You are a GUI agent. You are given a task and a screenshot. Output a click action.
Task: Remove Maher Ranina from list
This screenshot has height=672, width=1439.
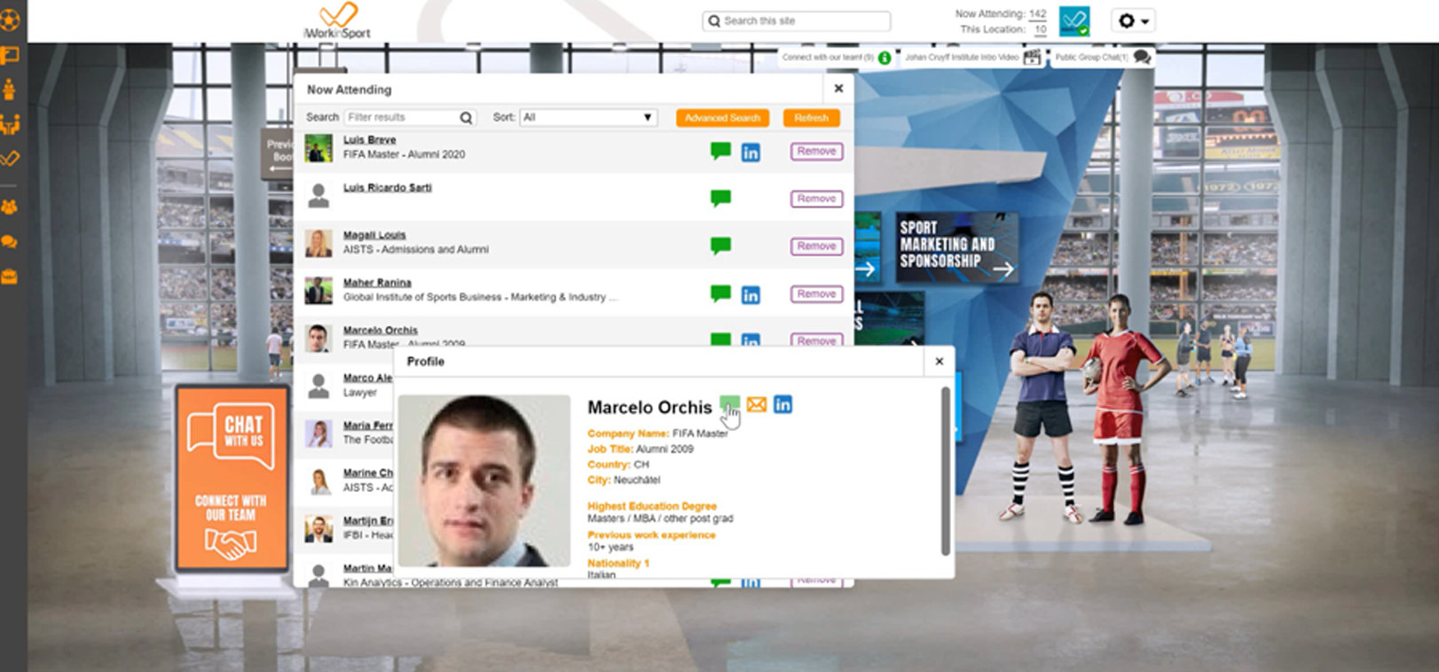tap(816, 293)
